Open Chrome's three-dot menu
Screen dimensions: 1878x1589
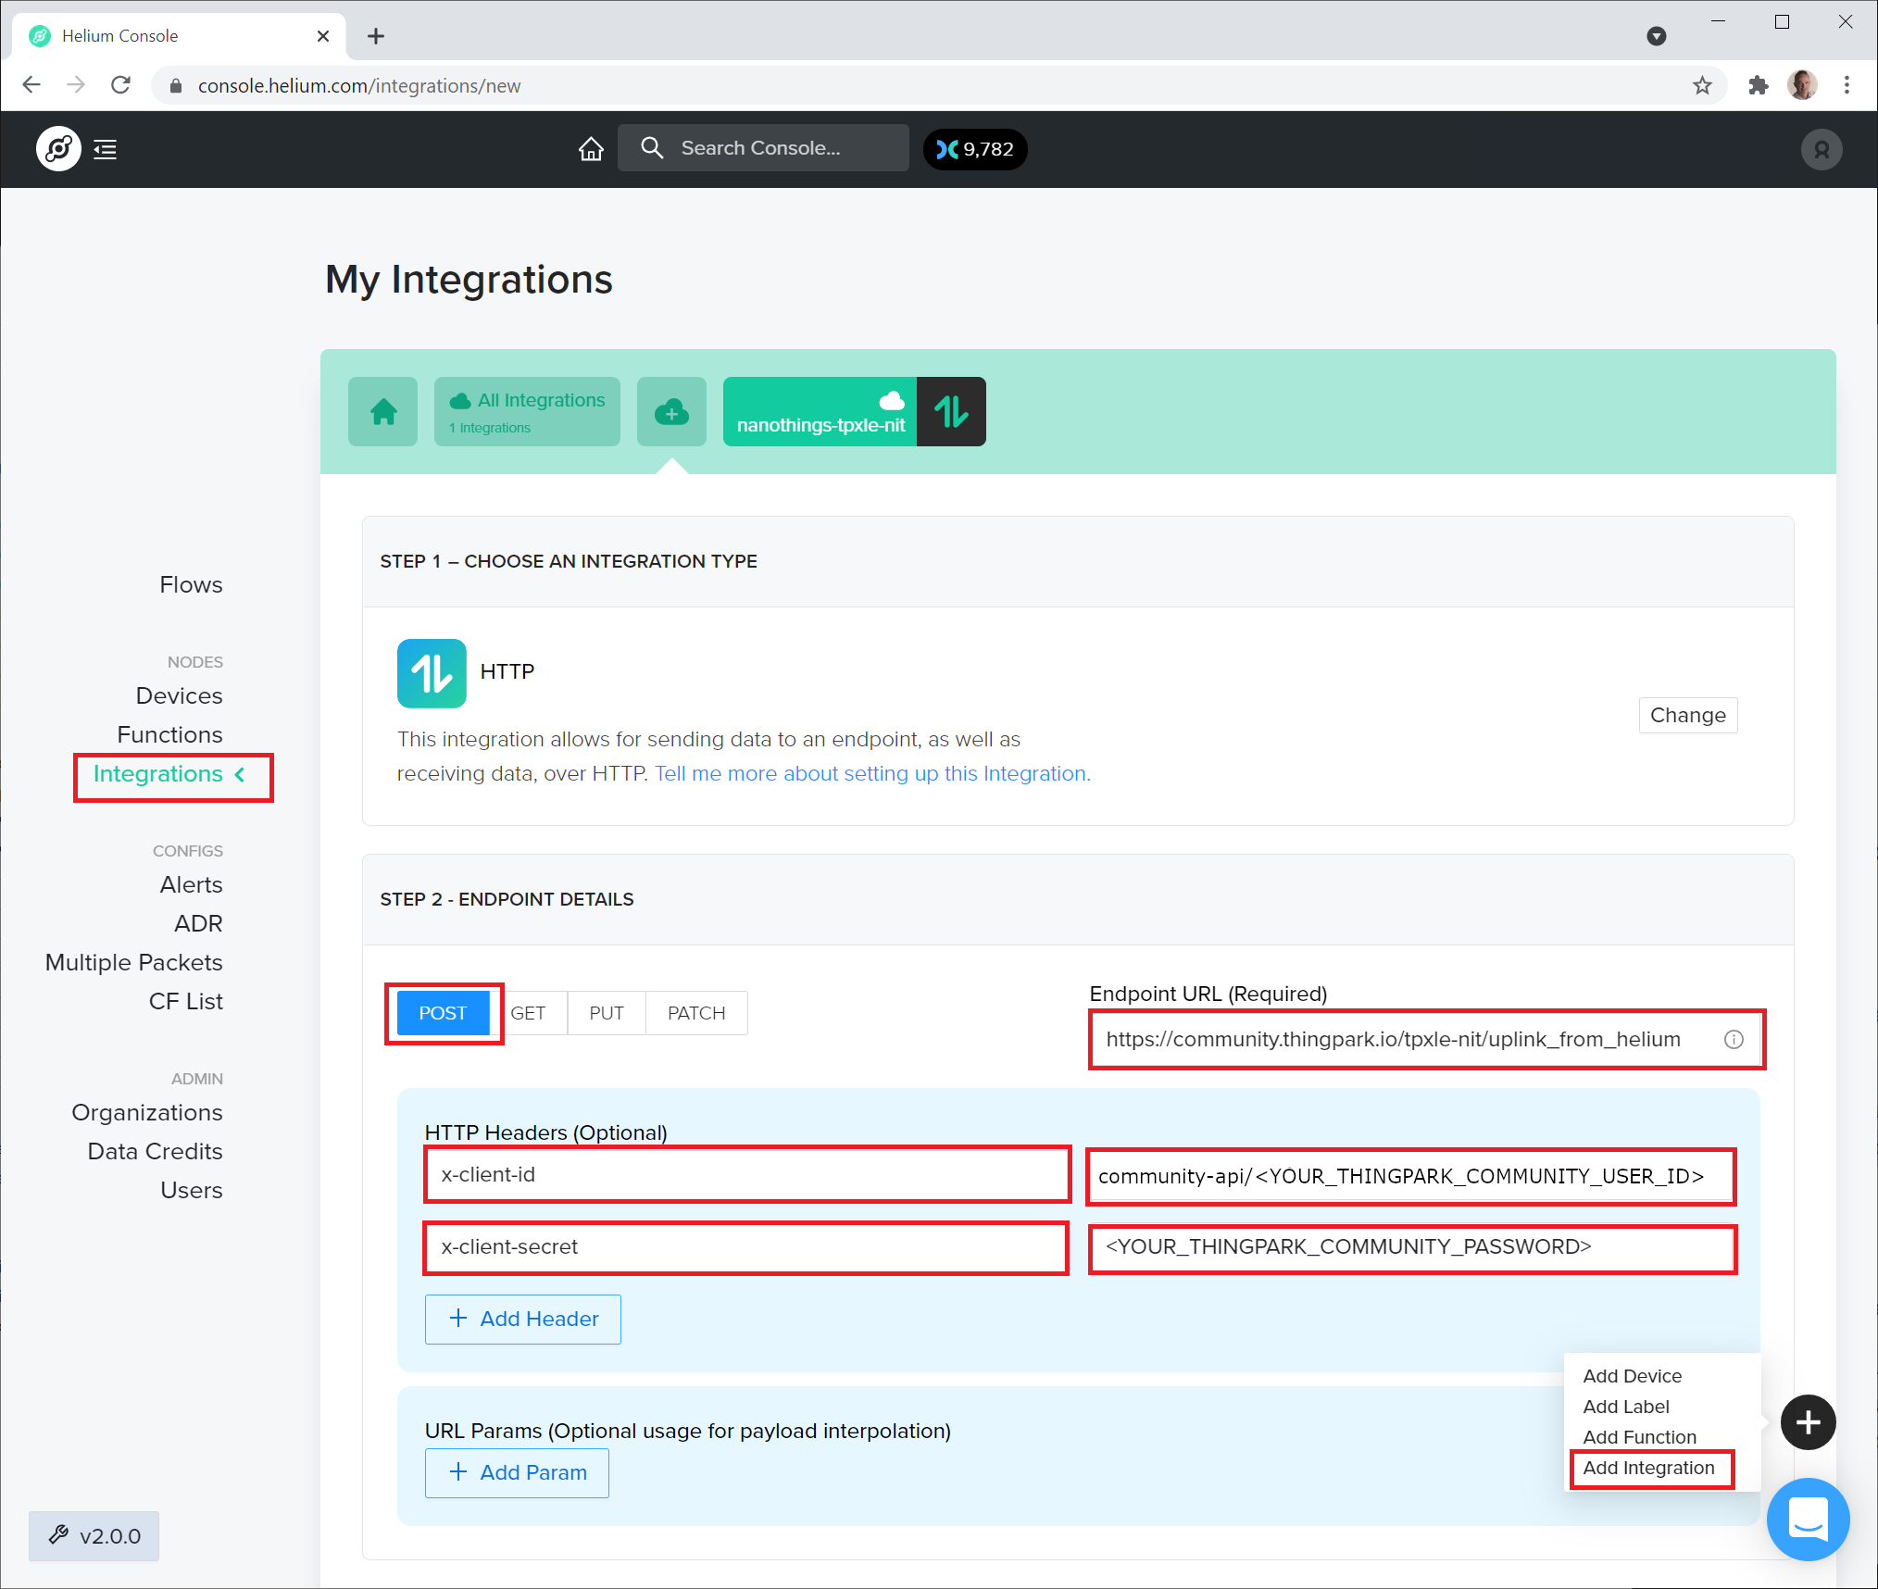pyautogui.click(x=1847, y=85)
